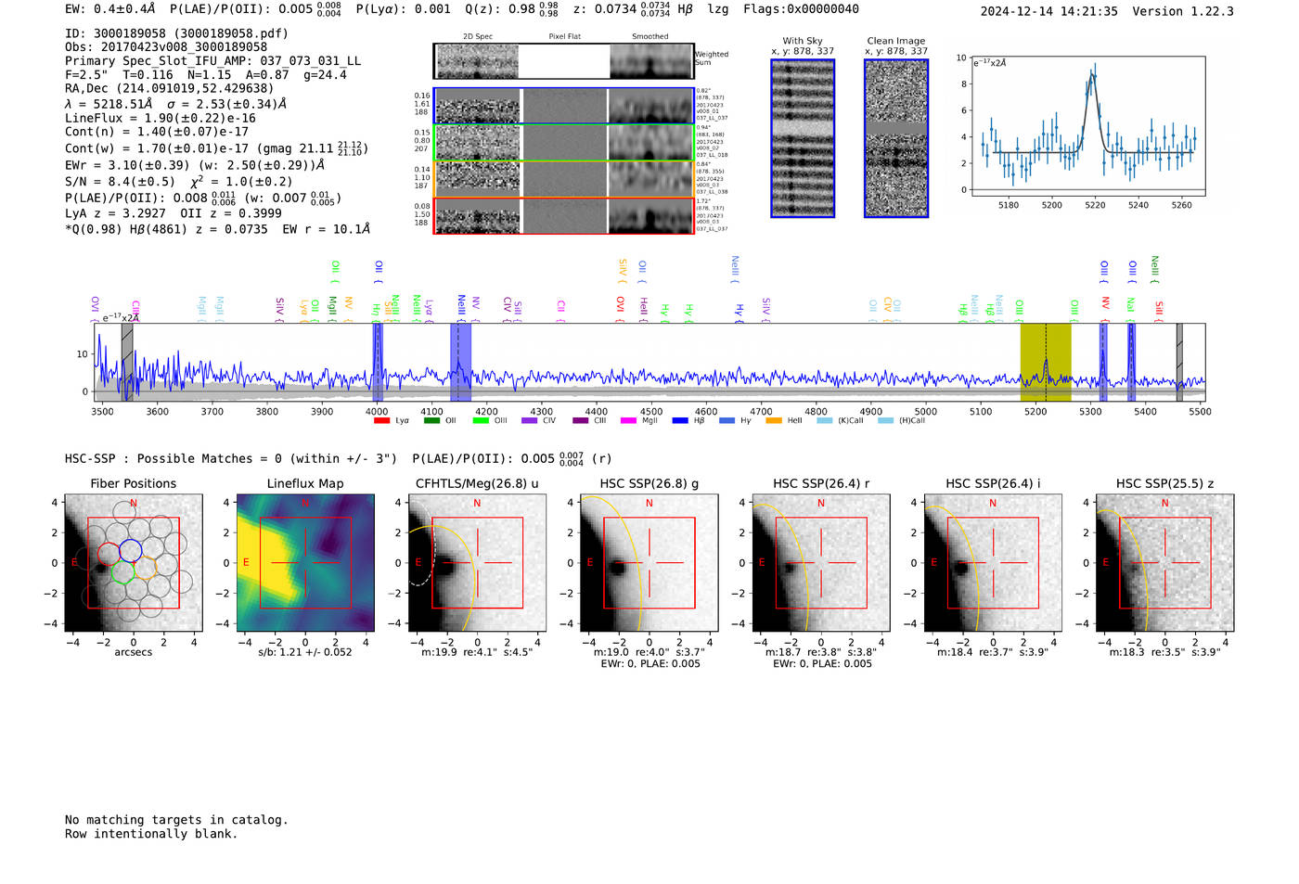Click the 2D Spec column header

[x=478, y=37]
